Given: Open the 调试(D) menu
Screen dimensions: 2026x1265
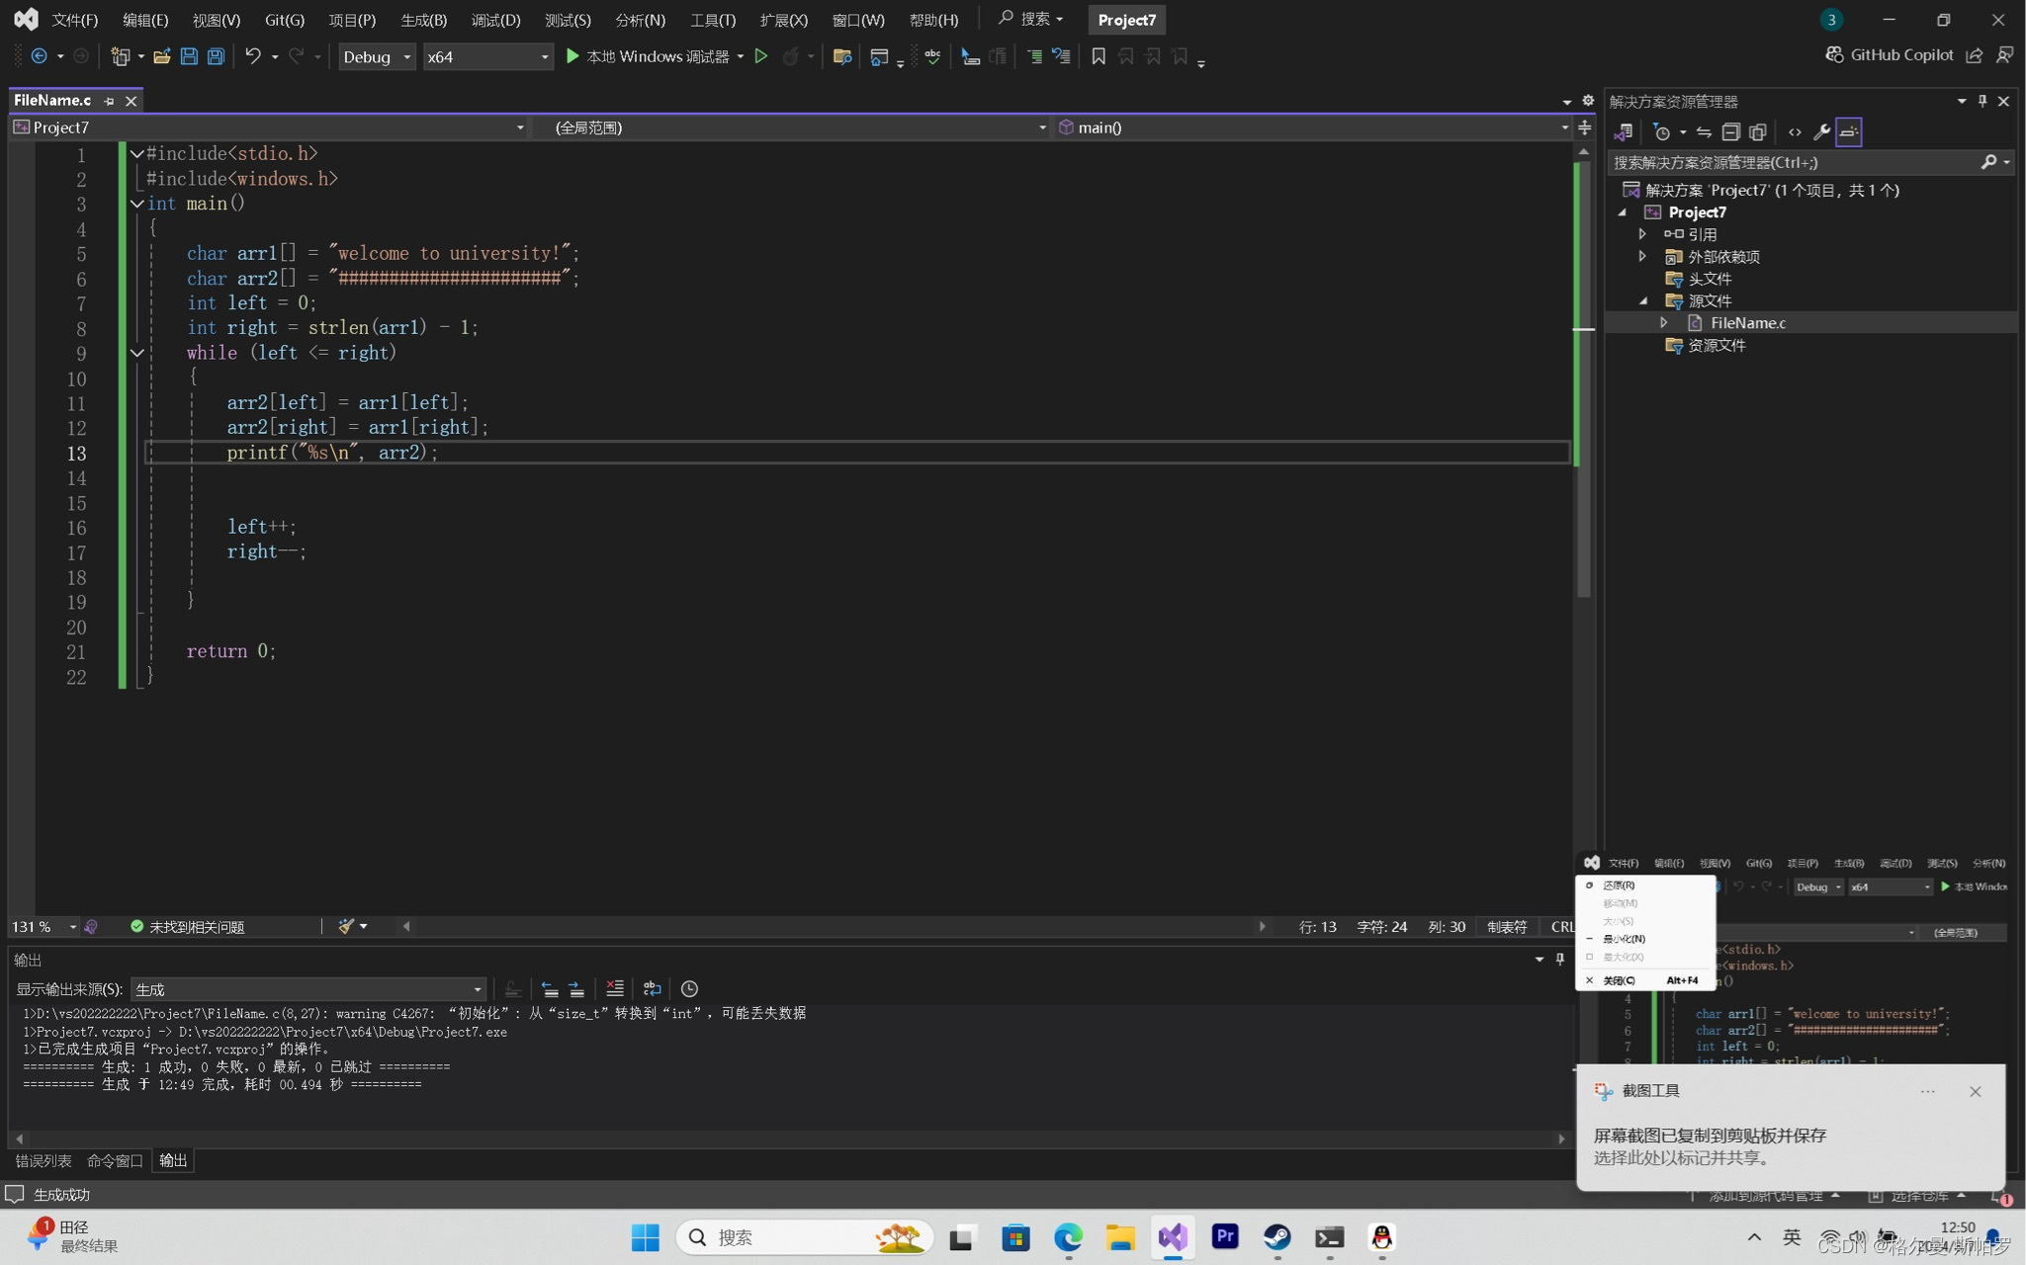Looking at the screenshot, I should tap(495, 20).
